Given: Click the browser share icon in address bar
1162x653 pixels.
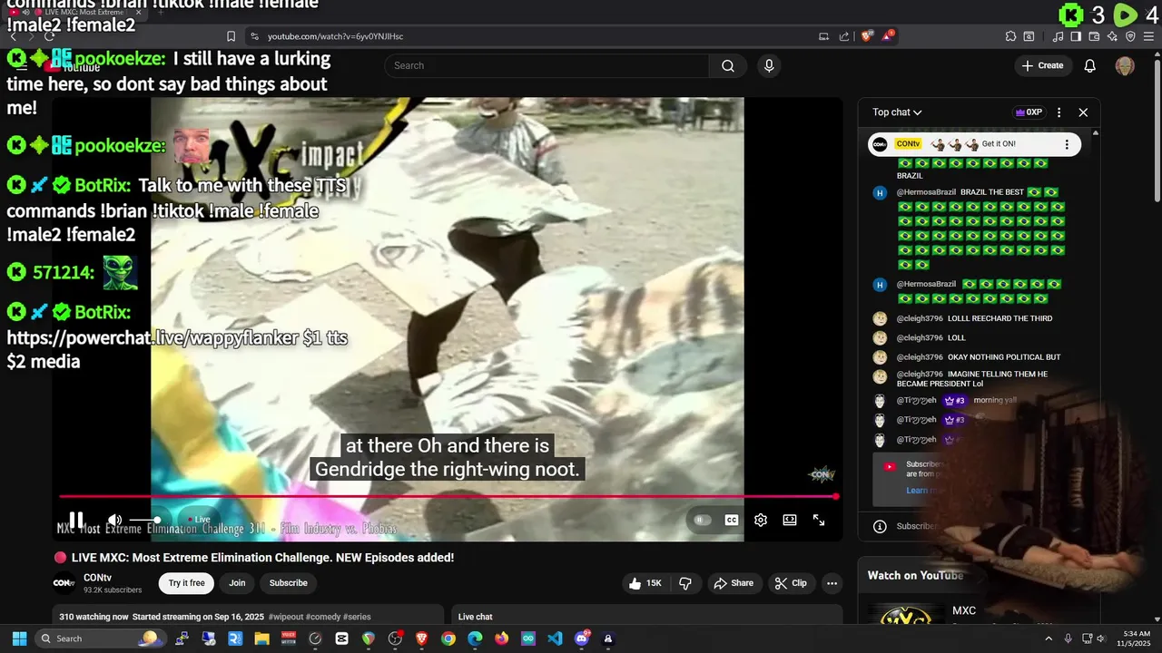Looking at the screenshot, I should click(844, 36).
